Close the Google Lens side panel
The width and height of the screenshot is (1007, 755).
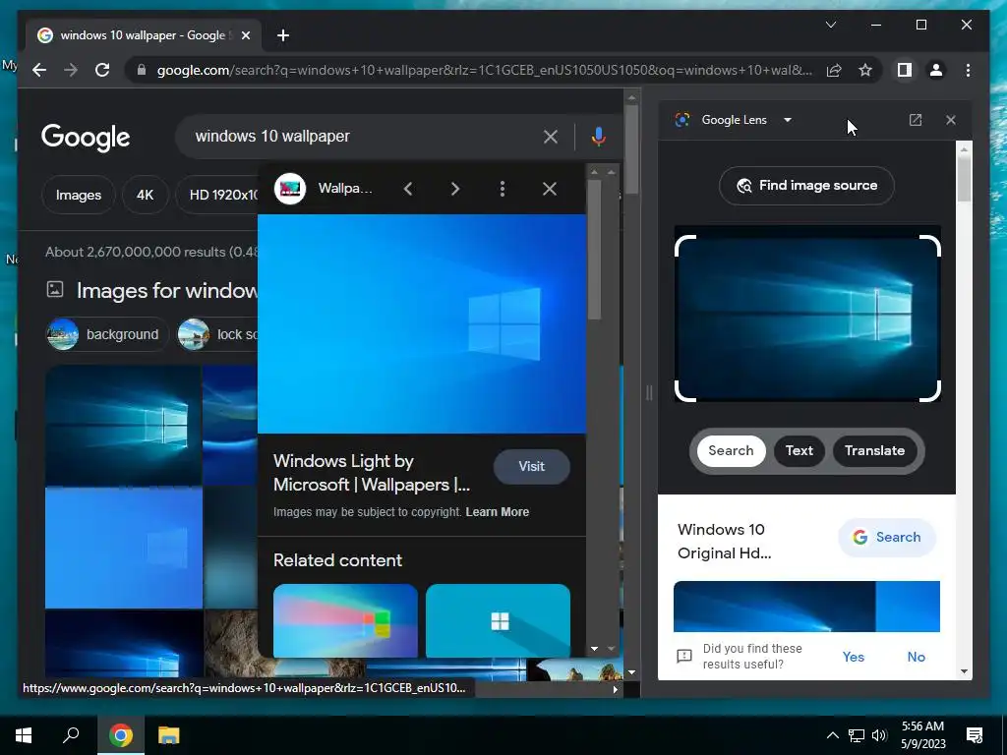point(951,120)
